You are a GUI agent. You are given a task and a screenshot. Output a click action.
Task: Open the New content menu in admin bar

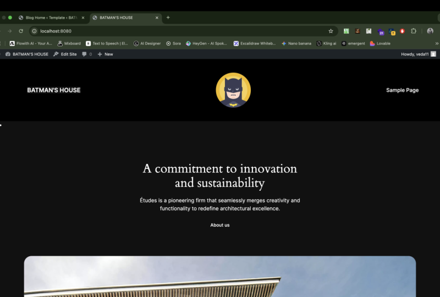click(105, 54)
